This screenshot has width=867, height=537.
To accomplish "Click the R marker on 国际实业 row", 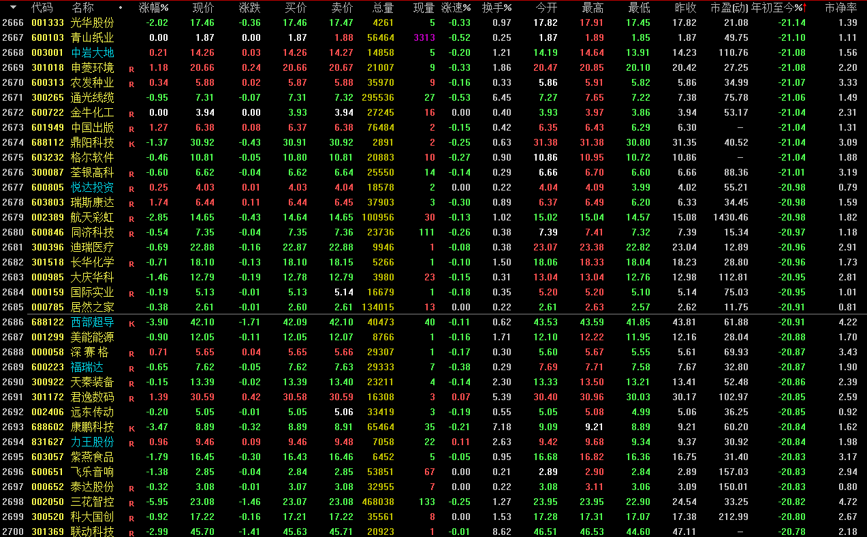I will 131,293.
